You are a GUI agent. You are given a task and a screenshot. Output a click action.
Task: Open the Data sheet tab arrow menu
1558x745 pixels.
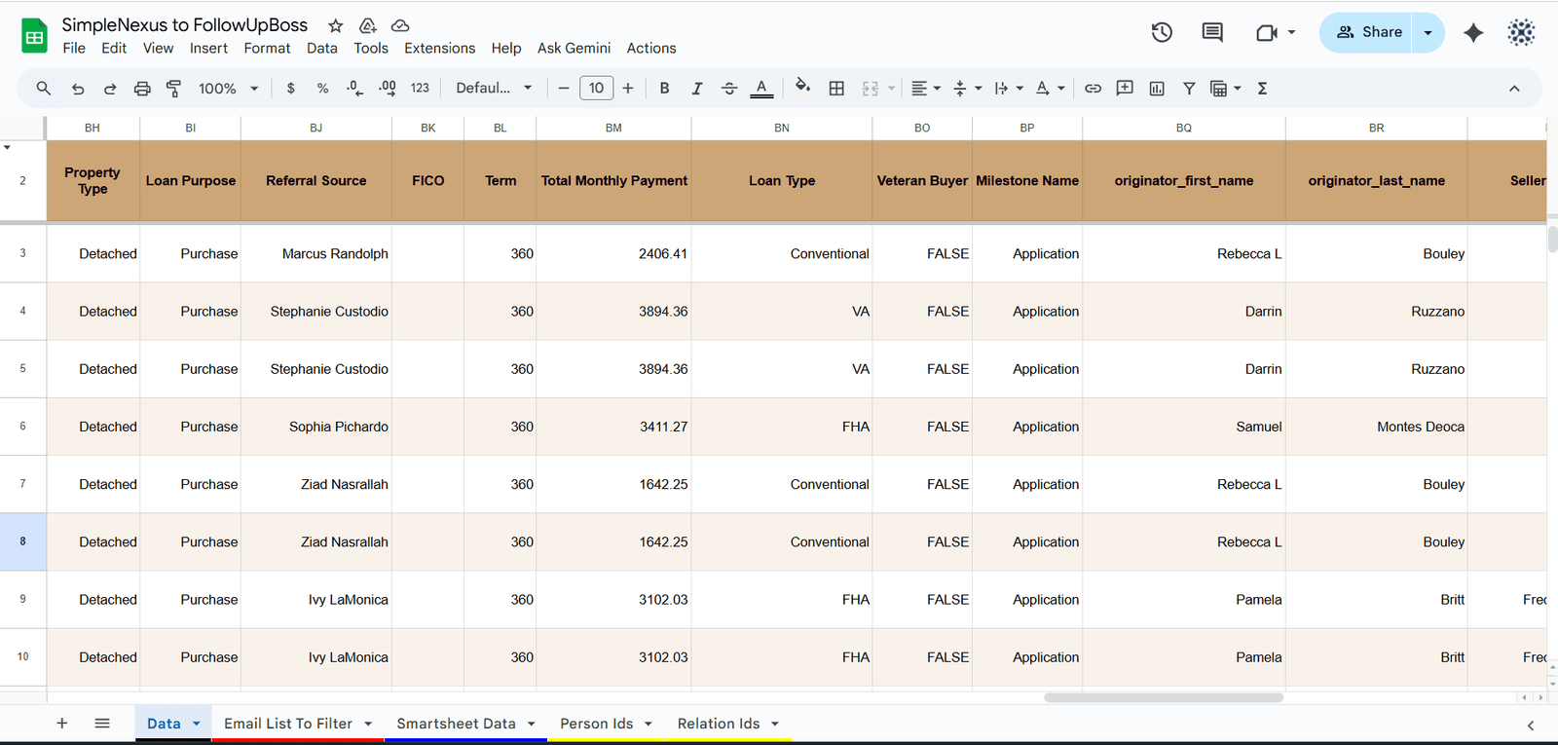(197, 724)
